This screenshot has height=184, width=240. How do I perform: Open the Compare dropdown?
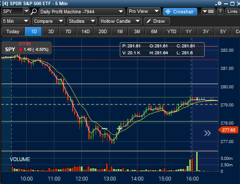tap(49, 21)
